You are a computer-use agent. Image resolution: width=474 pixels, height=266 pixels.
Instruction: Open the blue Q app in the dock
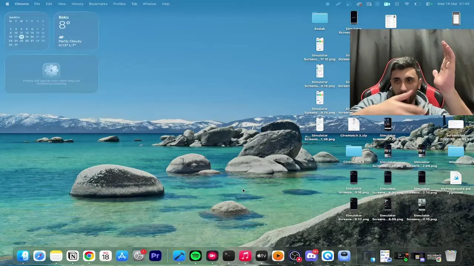point(328,256)
